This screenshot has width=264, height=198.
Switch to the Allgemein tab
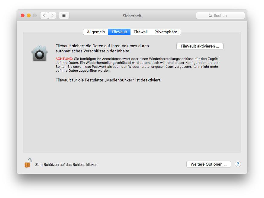pyautogui.click(x=95, y=32)
